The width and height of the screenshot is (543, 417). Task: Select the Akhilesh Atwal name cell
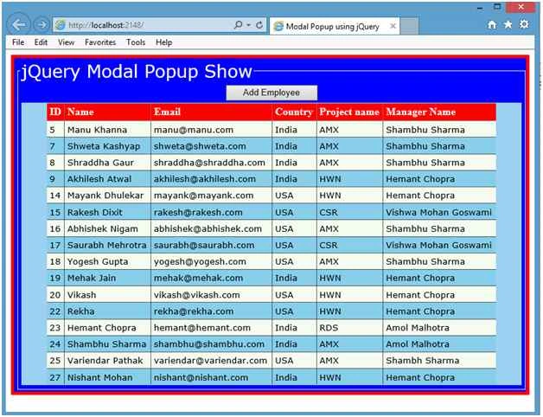pos(107,179)
